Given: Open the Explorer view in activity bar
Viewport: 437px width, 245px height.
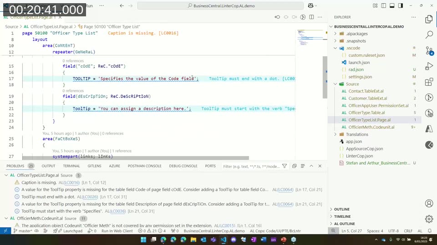Looking at the screenshot, I should coord(429,19).
